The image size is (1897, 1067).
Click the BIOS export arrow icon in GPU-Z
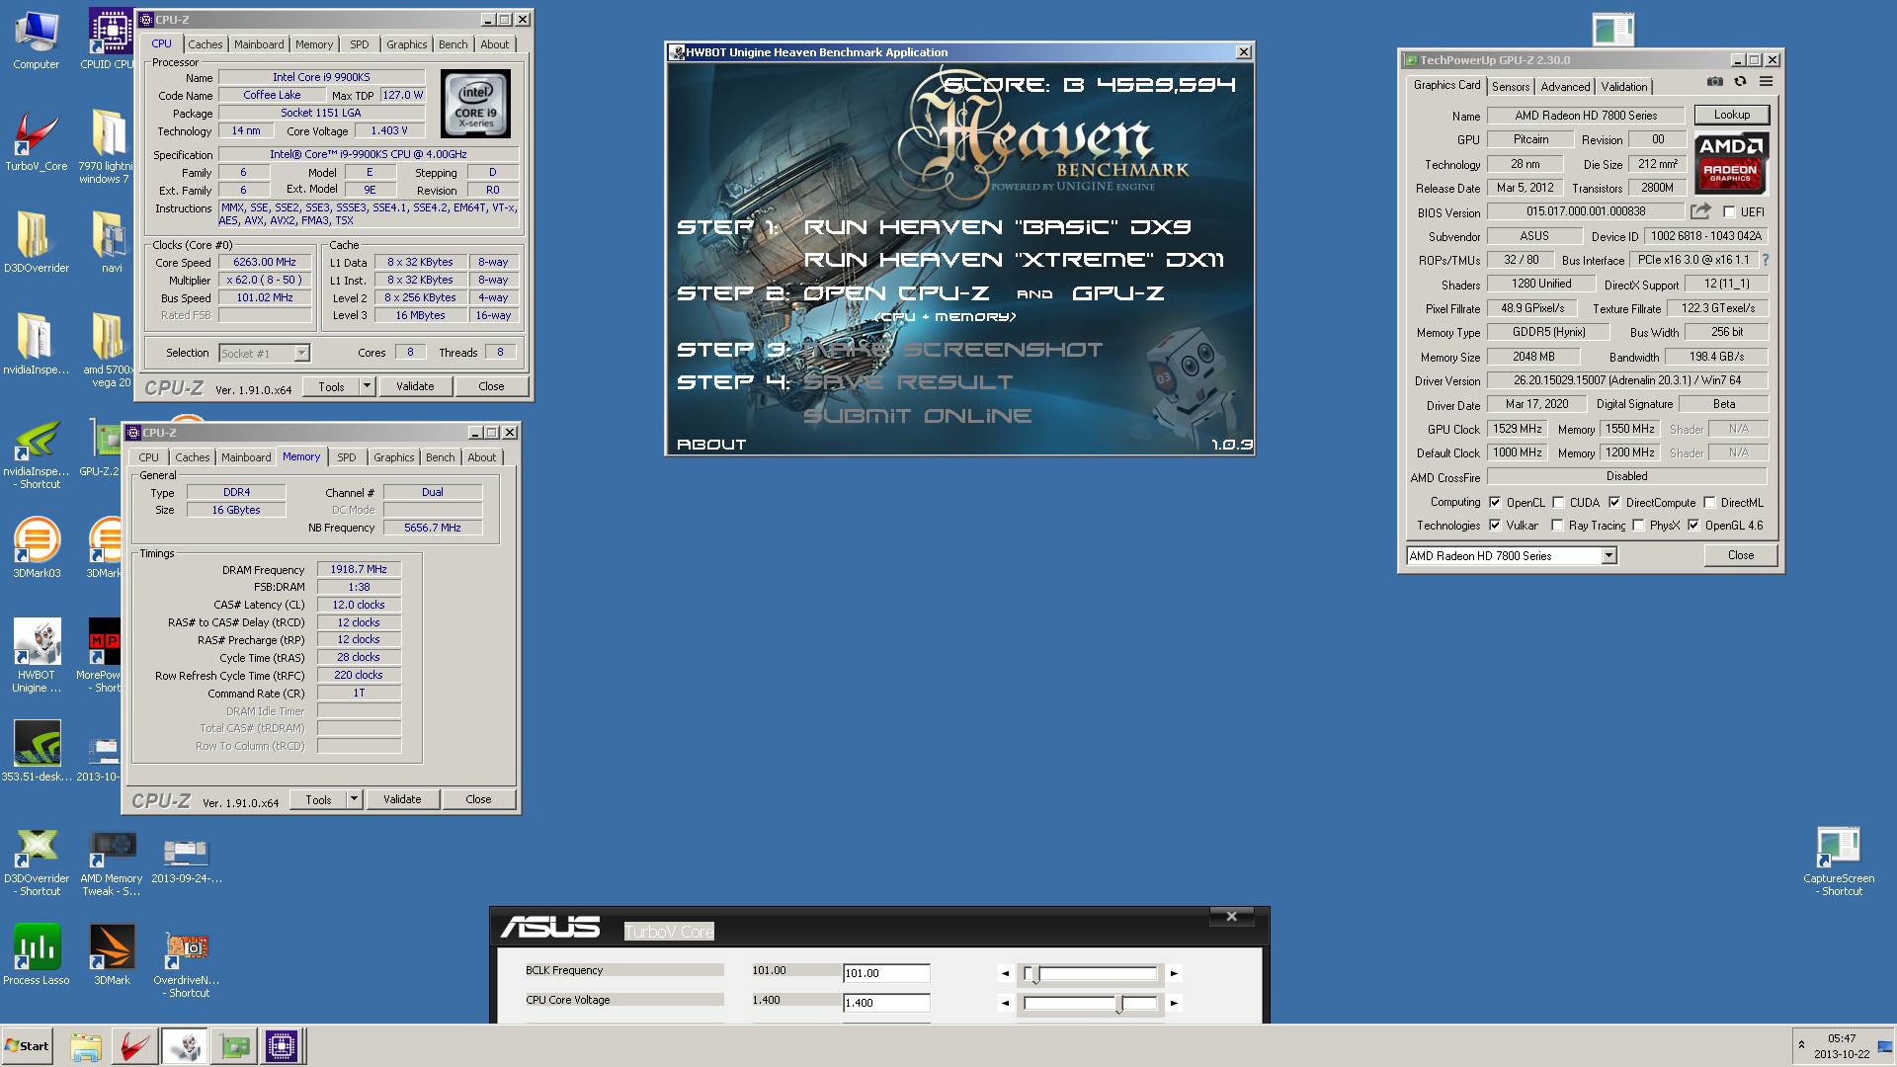pos(1700,210)
